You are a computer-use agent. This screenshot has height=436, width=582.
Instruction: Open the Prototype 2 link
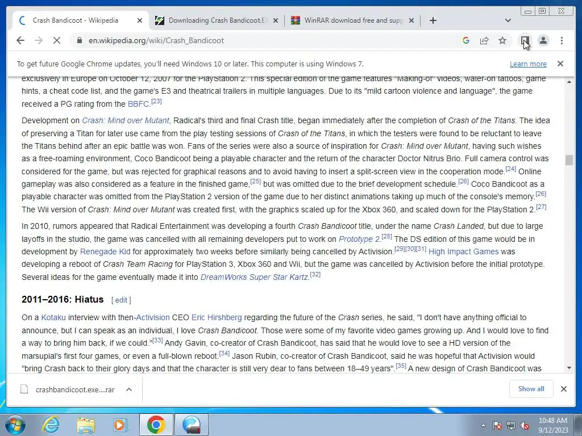(x=359, y=239)
